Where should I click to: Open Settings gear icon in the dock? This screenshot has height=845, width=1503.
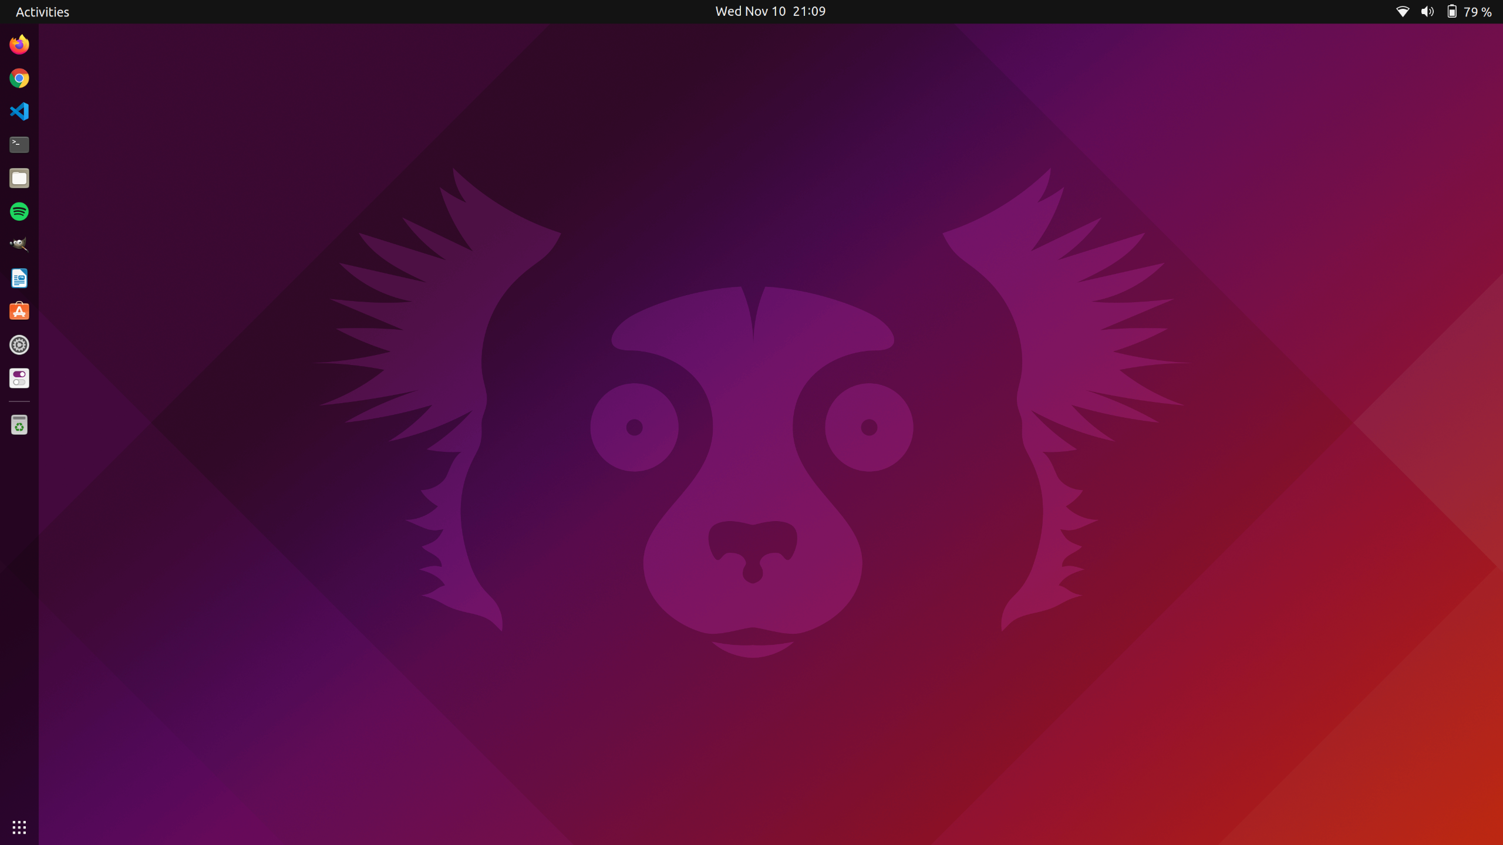[19, 345]
